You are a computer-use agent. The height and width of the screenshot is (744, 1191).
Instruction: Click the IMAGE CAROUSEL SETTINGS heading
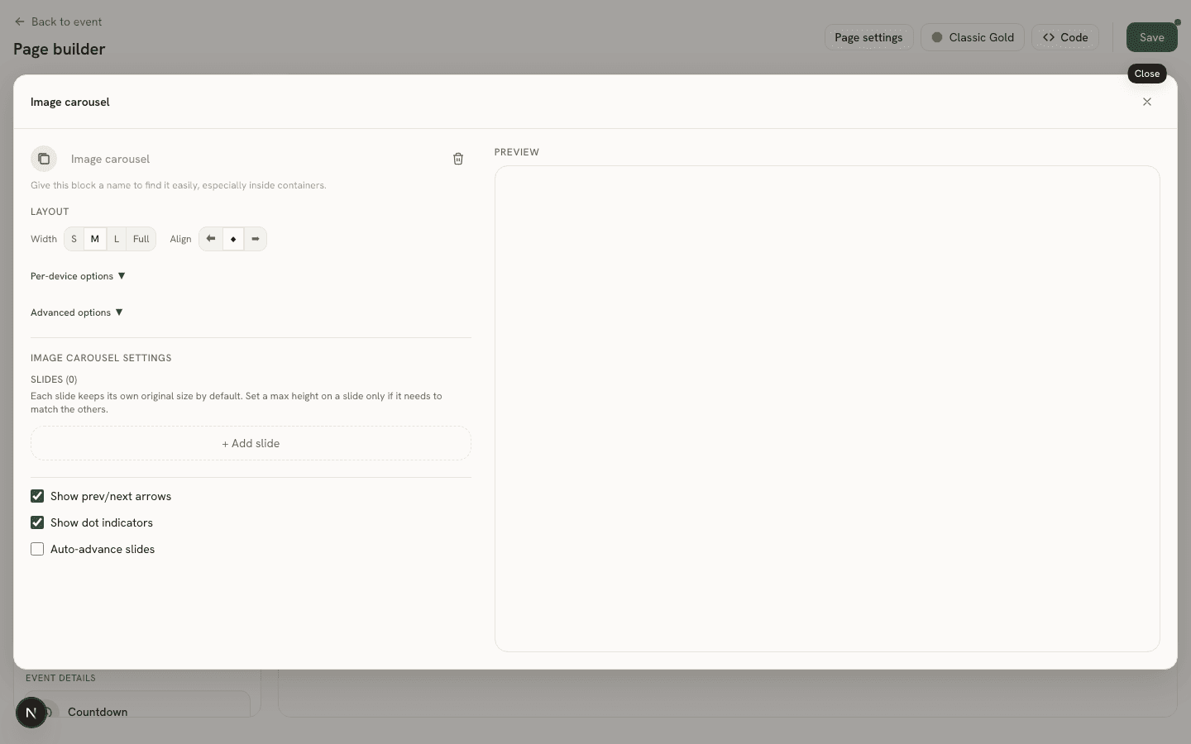click(x=101, y=358)
